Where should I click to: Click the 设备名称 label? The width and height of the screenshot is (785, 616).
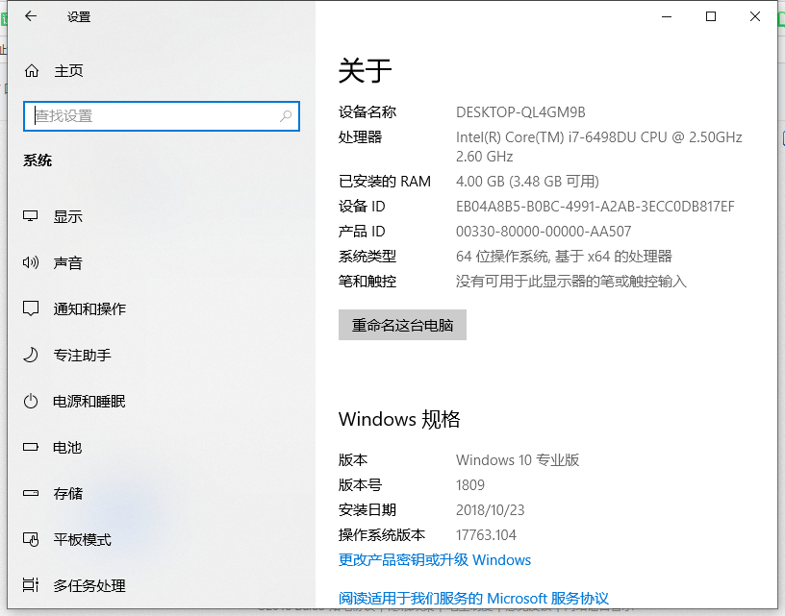point(367,112)
